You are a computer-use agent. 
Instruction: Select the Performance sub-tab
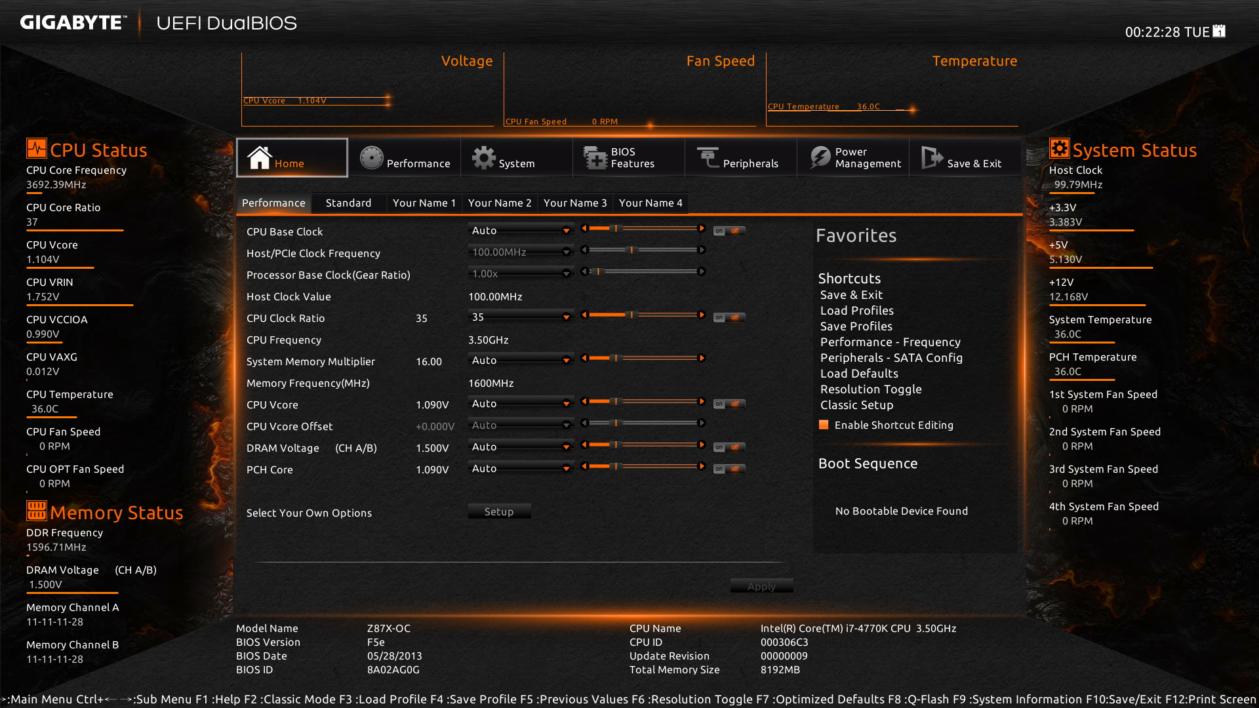[x=273, y=203]
